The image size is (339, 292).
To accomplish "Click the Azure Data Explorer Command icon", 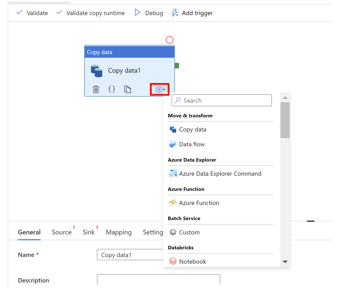I will 173,173.
